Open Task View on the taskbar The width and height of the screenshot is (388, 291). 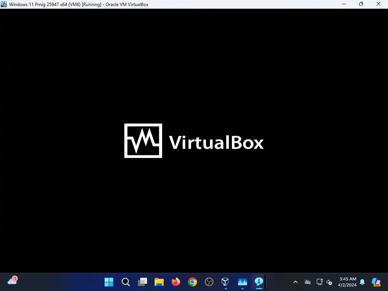(142, 282)
